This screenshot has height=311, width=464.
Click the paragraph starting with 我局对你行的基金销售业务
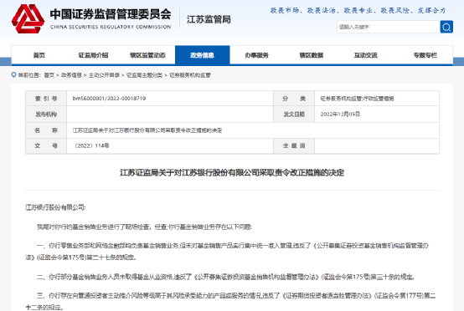144,227
